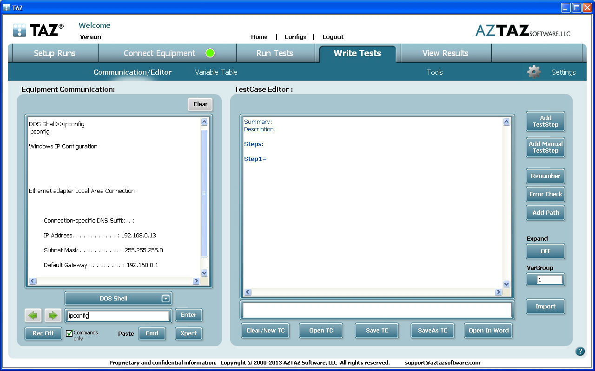Toggle recording with Rec Off button
This screenshot has width=595, height=371.
tap(43, 333)
